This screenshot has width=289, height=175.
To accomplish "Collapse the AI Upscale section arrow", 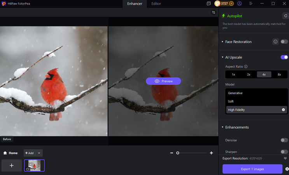I will [222, 57].
